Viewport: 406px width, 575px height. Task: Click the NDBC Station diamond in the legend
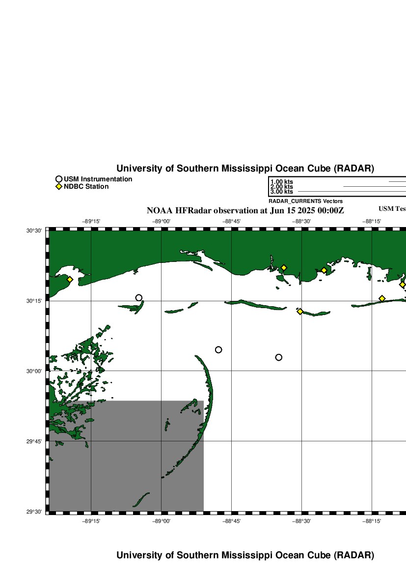(59, 187)
